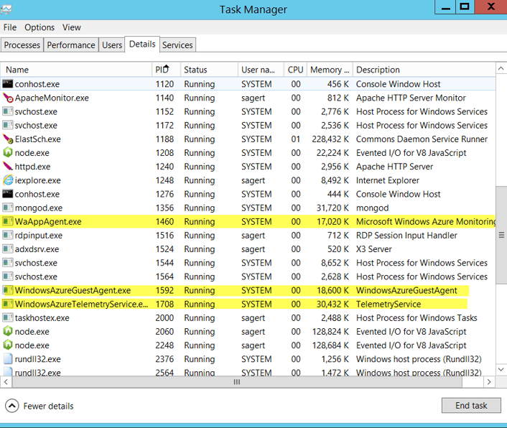Click the WindowsAzureGuestAgent.exe icon
The image size is (507, 428).
[x=7, y=290]
